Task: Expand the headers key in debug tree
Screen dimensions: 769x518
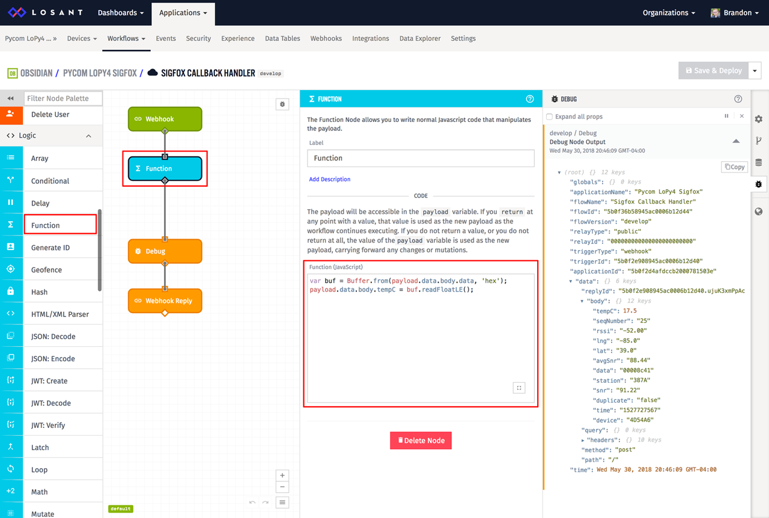Action: pos(583,440)
